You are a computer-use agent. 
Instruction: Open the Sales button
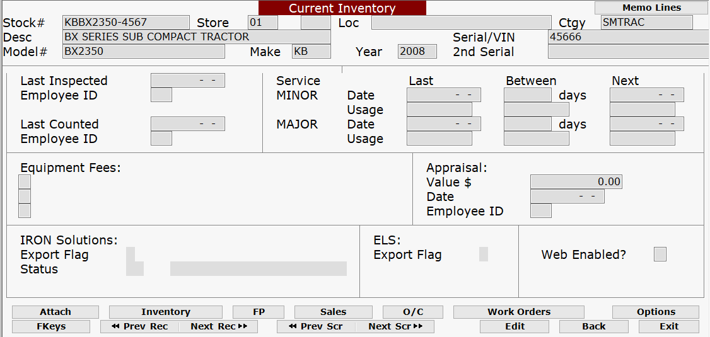[334, 312]
